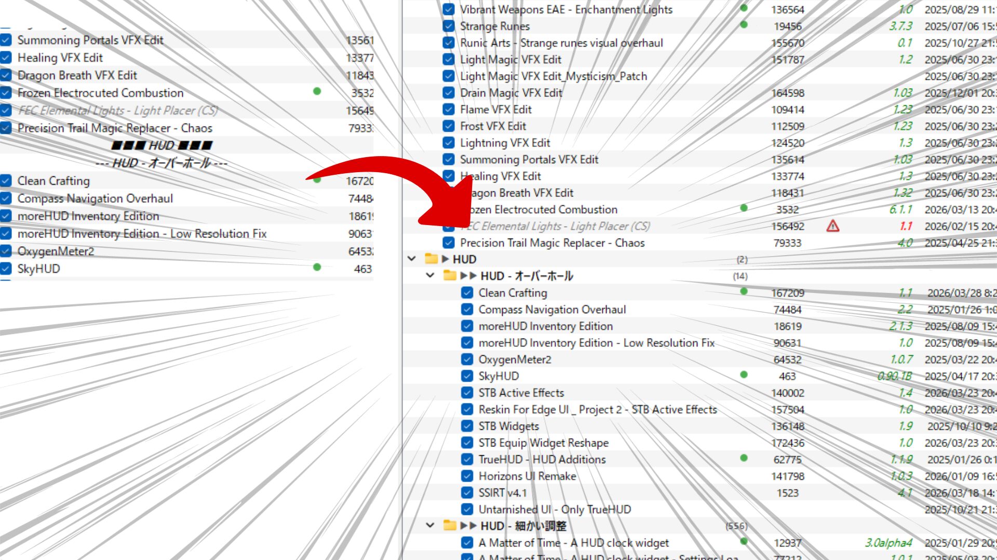Collapse the top-level HUD group

click(x=412, y=259)
